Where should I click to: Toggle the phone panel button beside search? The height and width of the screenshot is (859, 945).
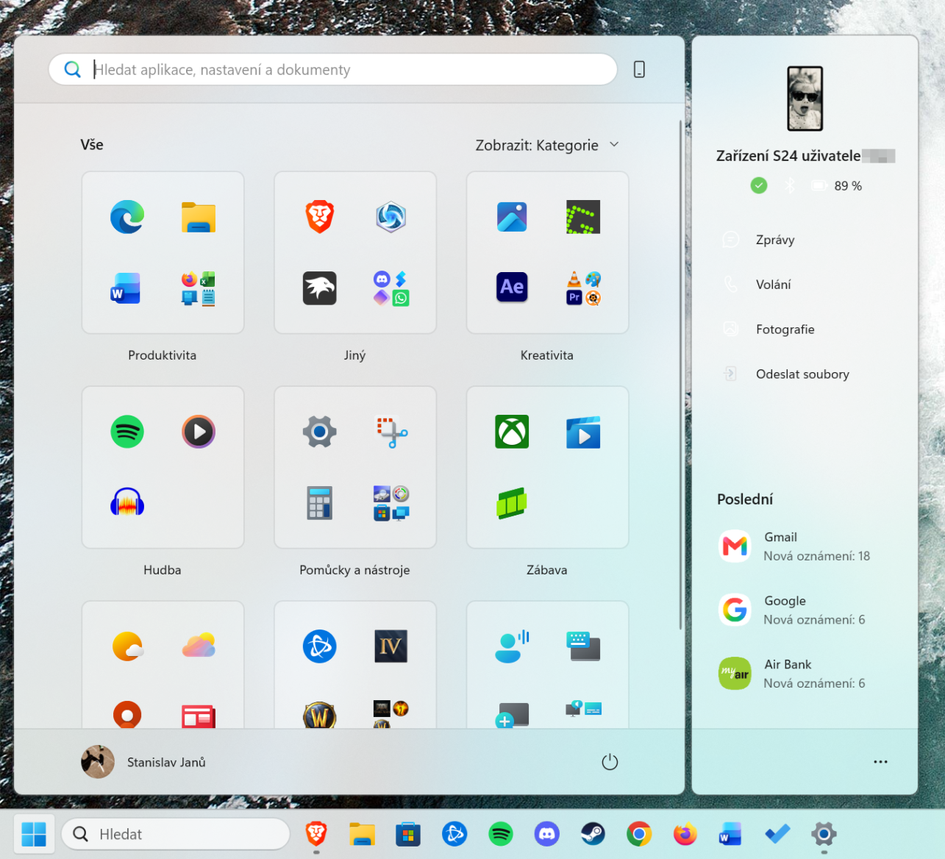(x=639, y=69)
